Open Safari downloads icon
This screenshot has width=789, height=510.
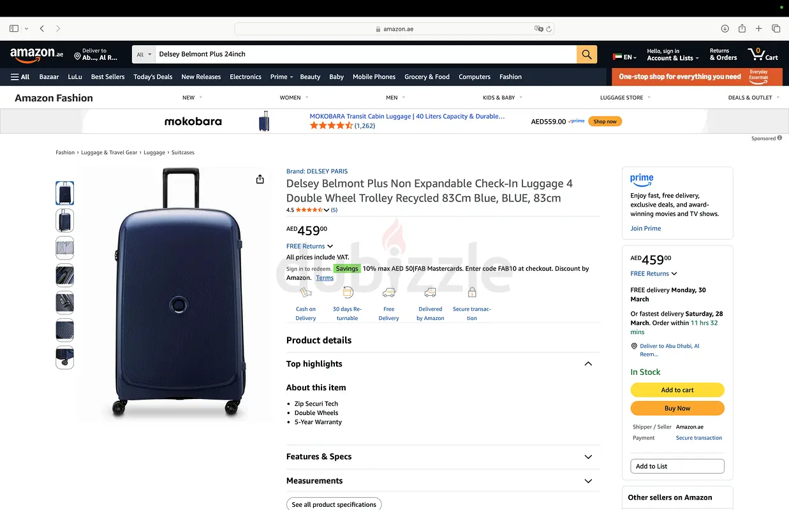click(x=725, y=29)
